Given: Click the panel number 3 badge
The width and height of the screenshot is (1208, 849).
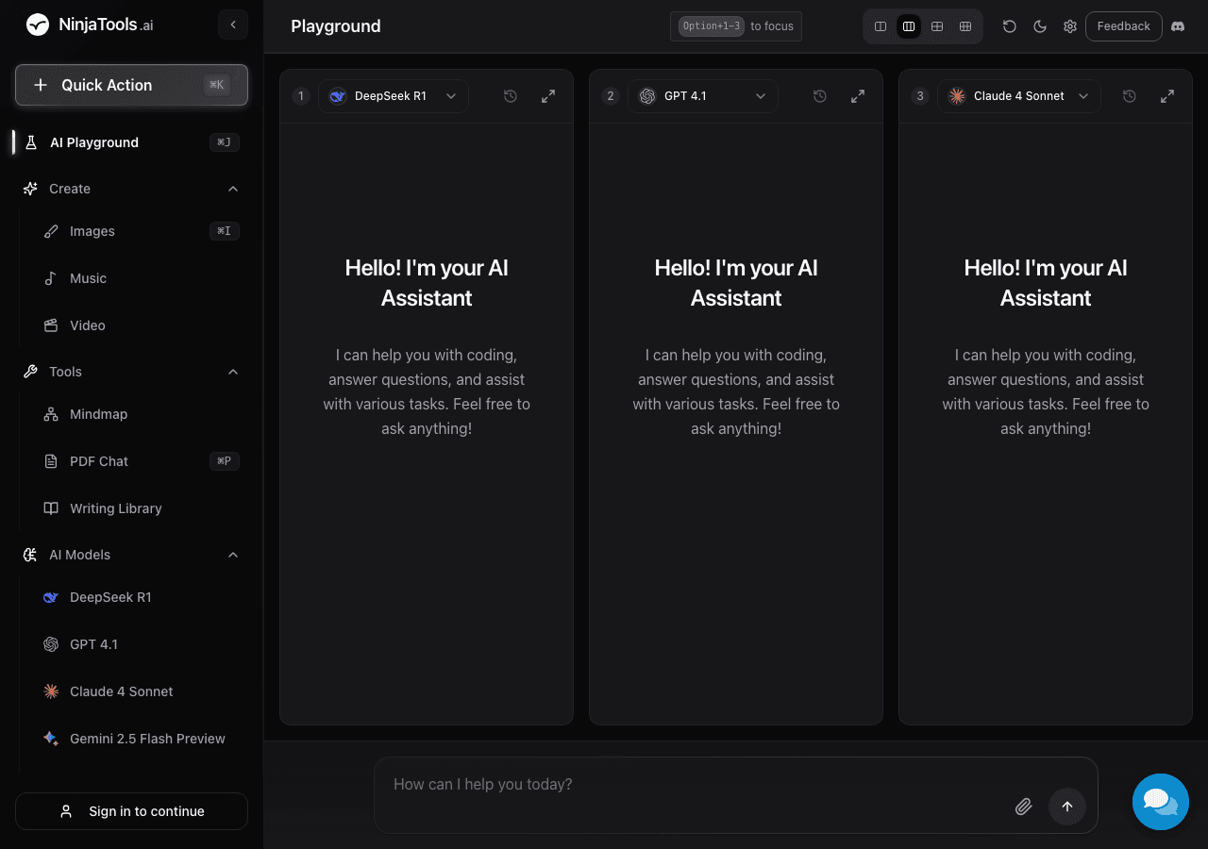Looking at the screenshot, I should click(920, 96).
